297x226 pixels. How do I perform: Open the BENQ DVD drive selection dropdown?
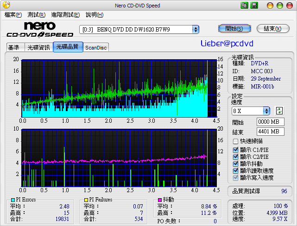click(x=196, y=29)
